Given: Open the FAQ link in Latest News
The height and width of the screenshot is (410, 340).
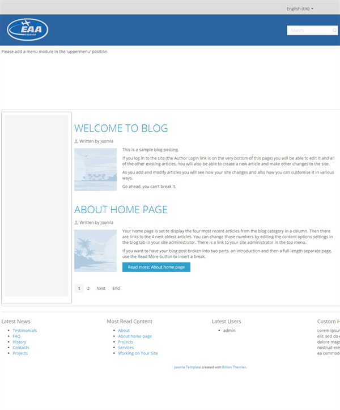Looking at the screenshot, I should tap(16, 336).
